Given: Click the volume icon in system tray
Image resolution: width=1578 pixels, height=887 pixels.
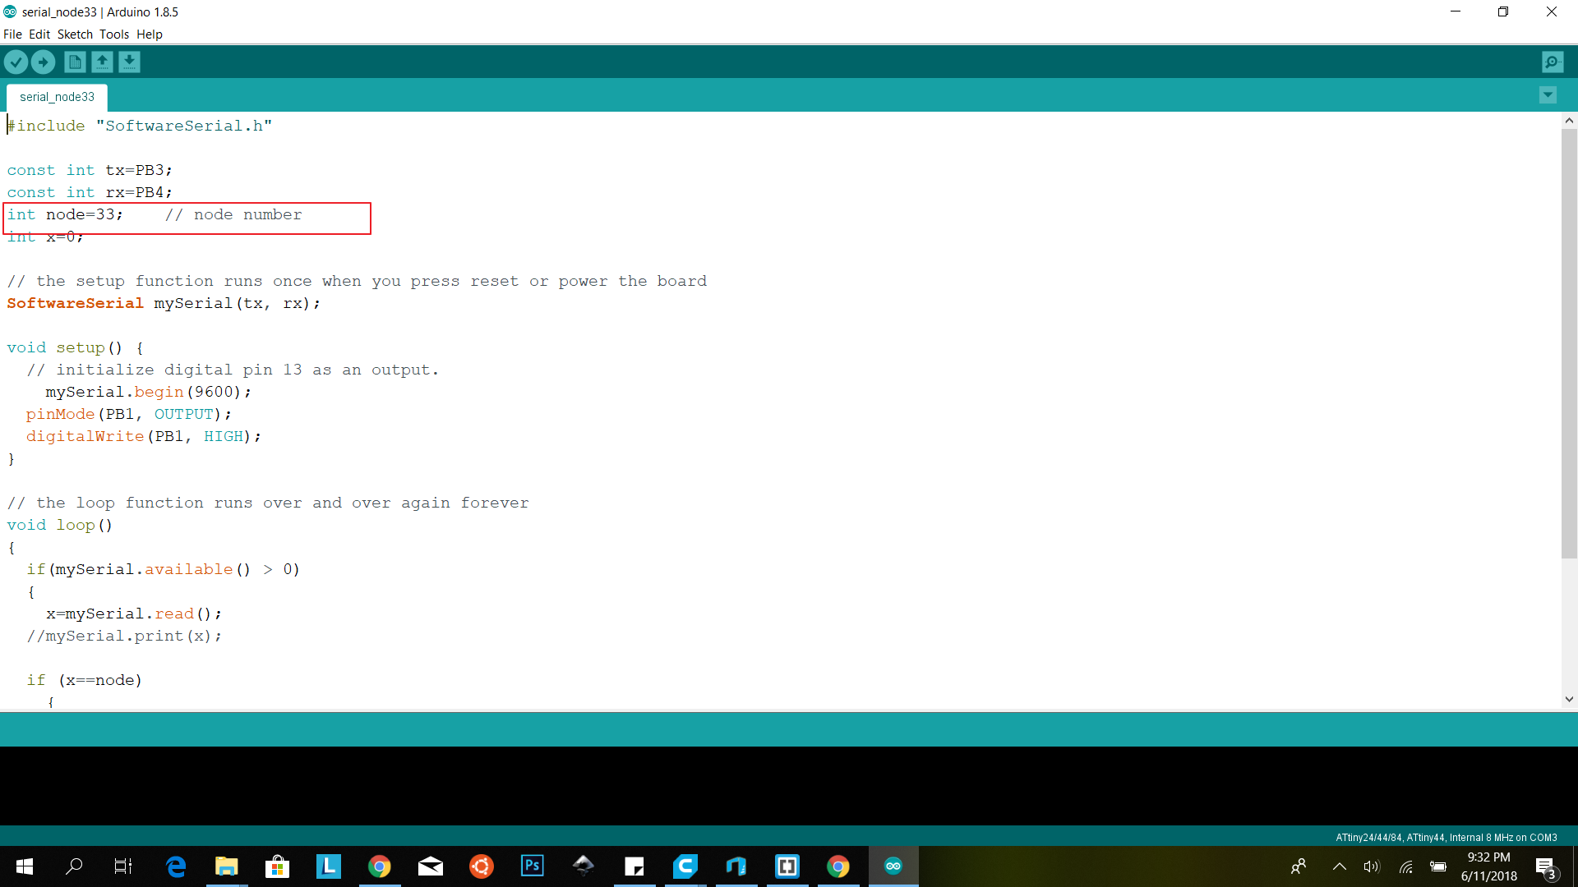Looking at the screenshot, I should point(1371,866).
